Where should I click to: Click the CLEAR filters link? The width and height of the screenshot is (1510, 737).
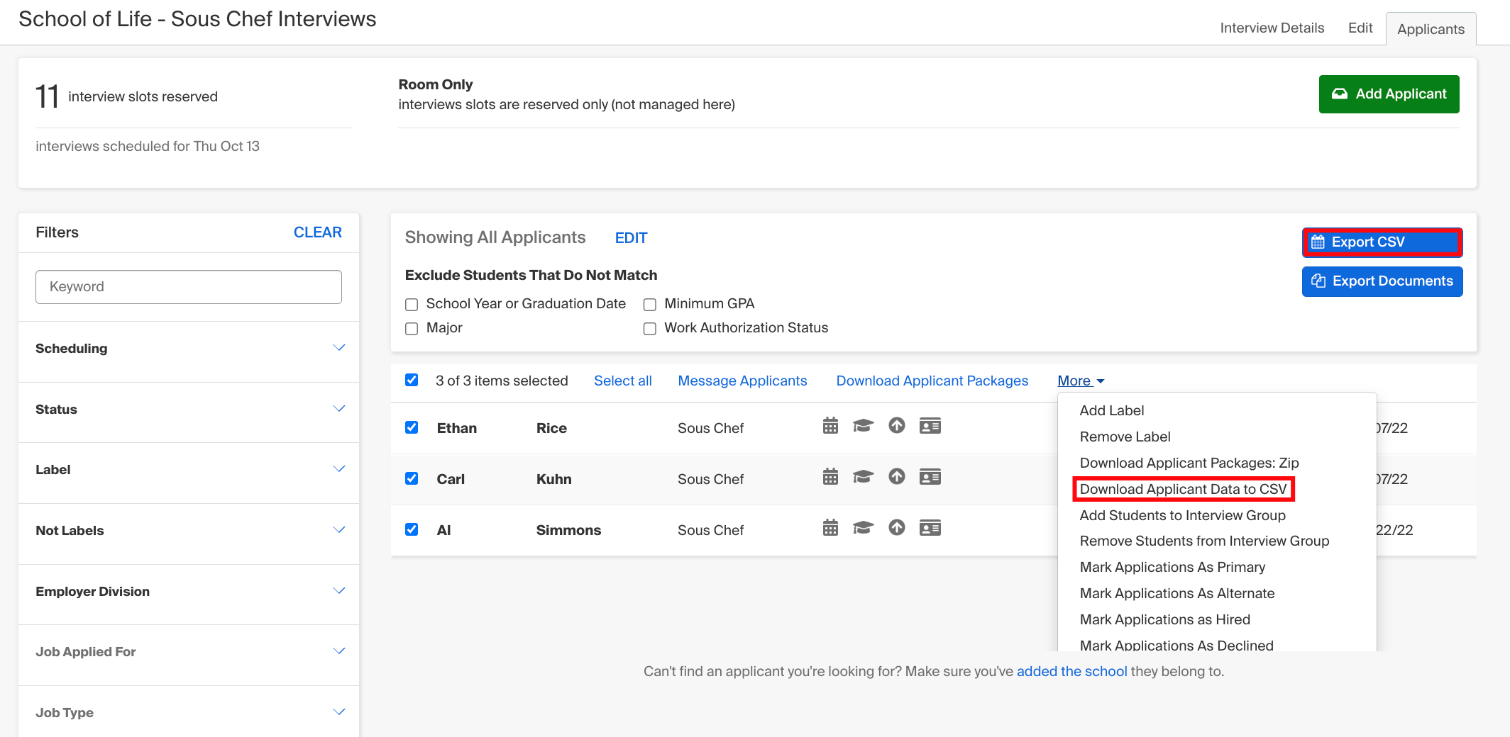point(317,232)
